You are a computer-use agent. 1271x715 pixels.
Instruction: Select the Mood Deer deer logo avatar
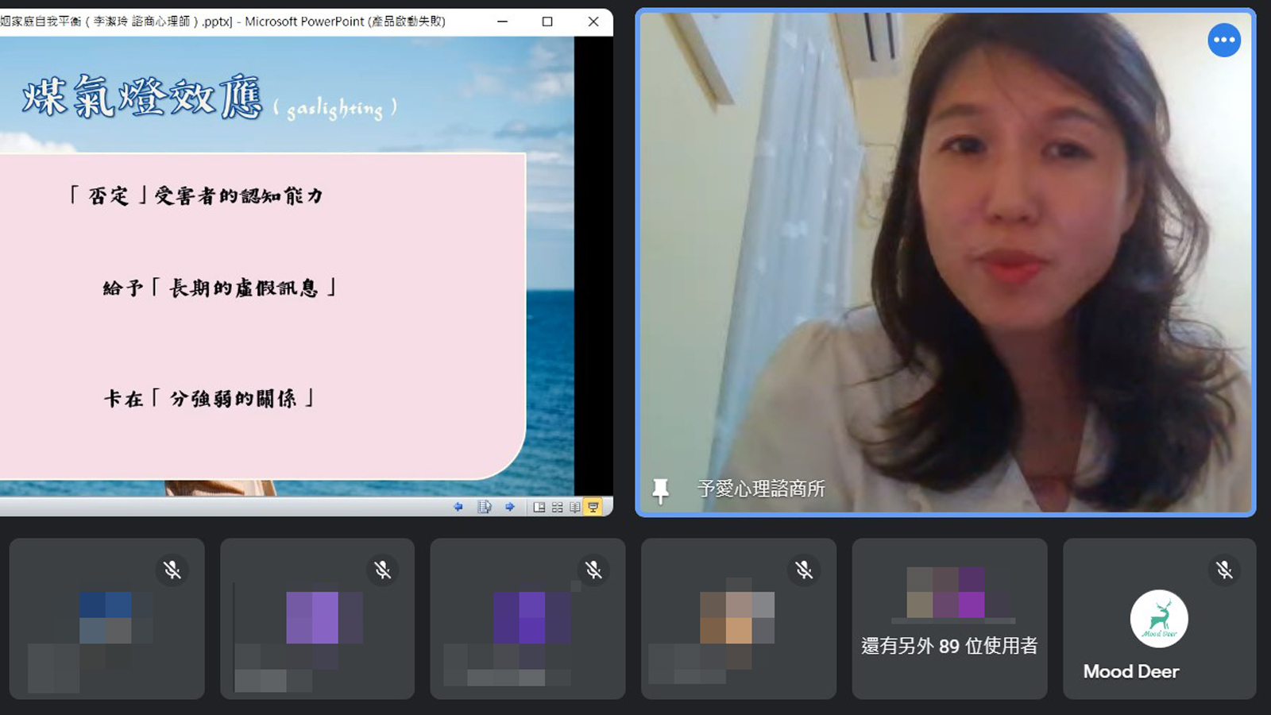(x=1159, y=618)
